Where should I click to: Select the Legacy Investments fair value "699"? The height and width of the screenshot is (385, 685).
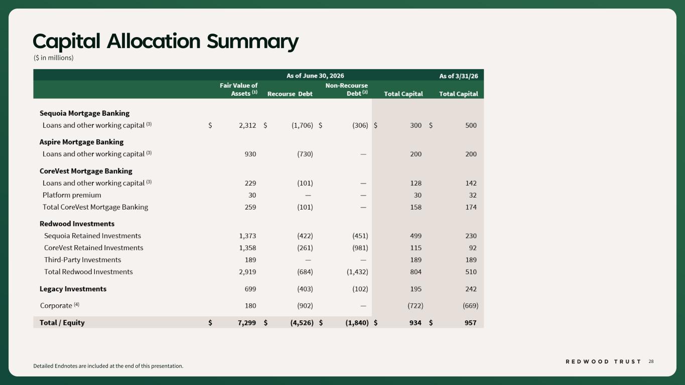250,289
